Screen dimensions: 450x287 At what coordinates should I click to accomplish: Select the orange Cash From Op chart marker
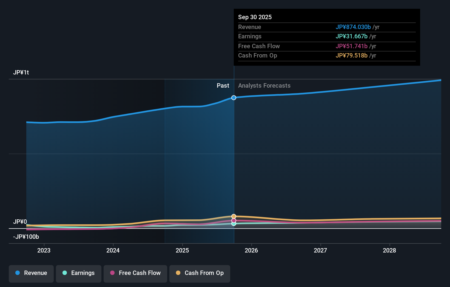(x=233, y=216)
